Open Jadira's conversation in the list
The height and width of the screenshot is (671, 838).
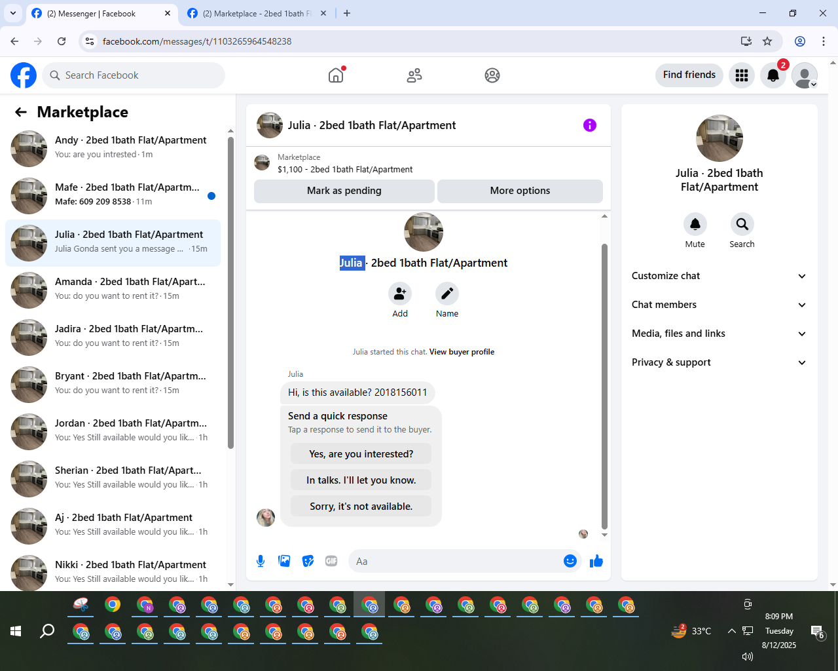pos(113,337)
